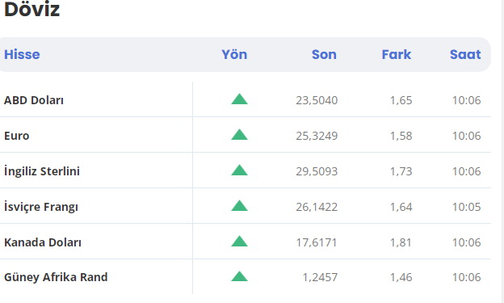Click the ABD Doları price 23,5040
The image size is (504, 303).
(317, 100)
